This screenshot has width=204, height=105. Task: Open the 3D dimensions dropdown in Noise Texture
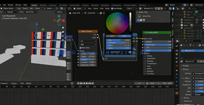coord(88,41)
